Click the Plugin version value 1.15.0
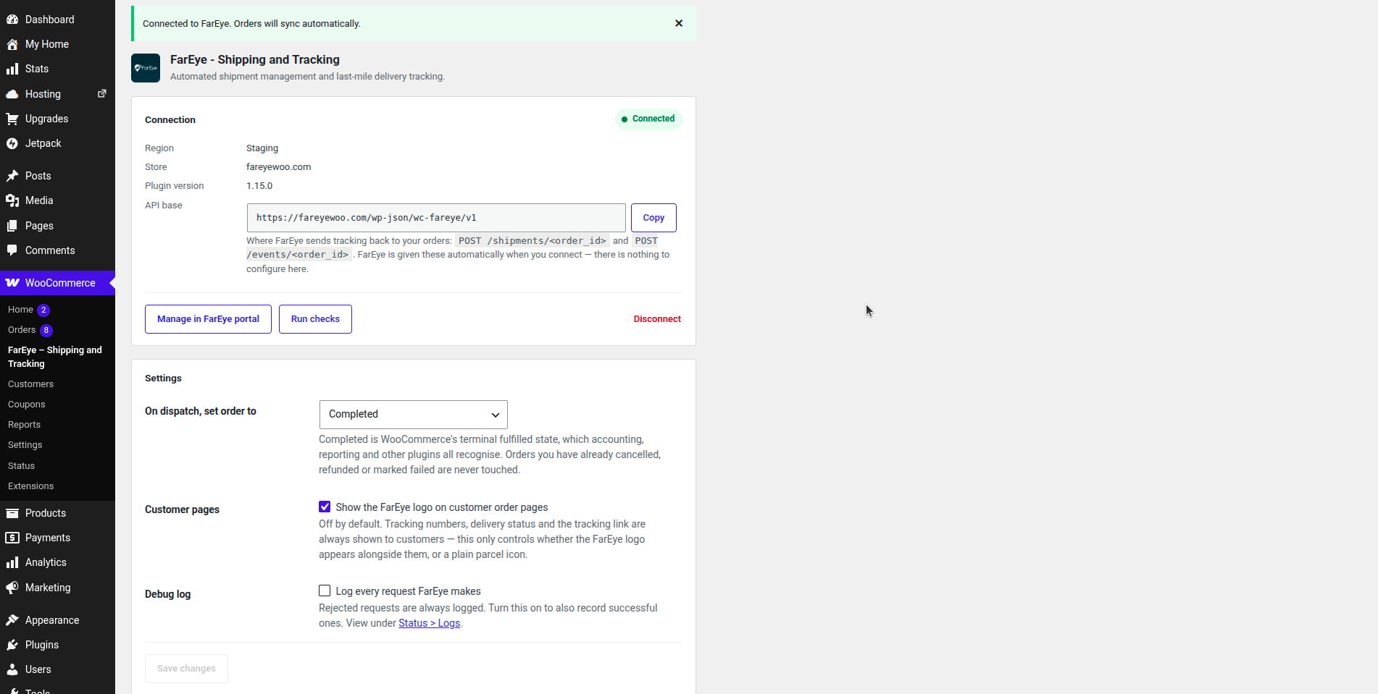Screen dimensions: 1378x694 click(x=259, y=186)
